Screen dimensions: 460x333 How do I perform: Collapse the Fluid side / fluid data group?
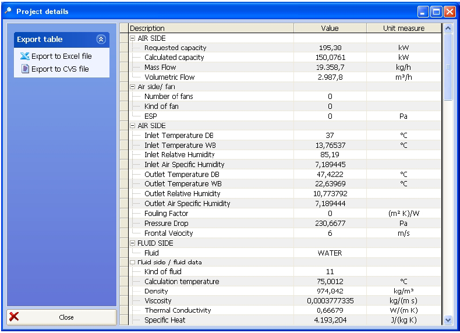pos(132,263)
